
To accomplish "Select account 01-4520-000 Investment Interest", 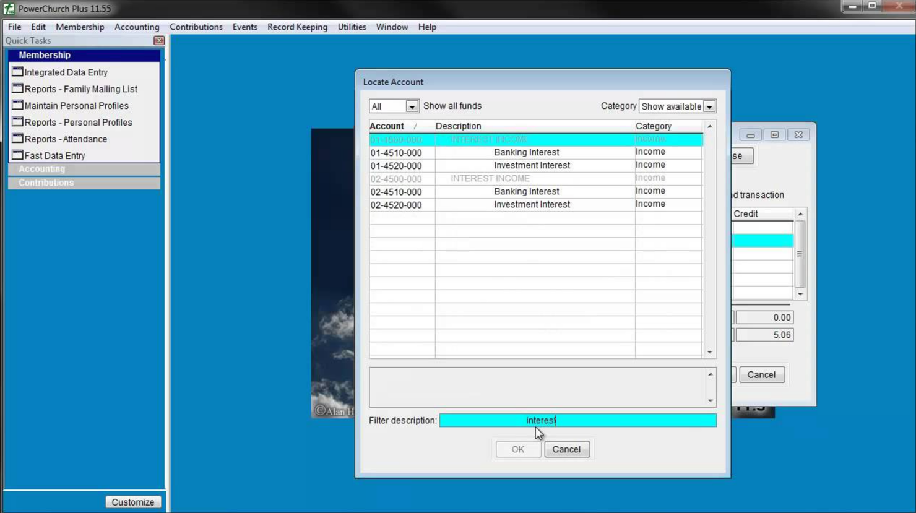I will (x=536, y=165).
